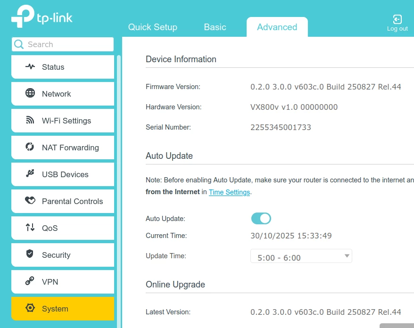Open the Wi-Fi Settings menu label
This screenshot has height=328, width=414.
(x=66, y=121)
